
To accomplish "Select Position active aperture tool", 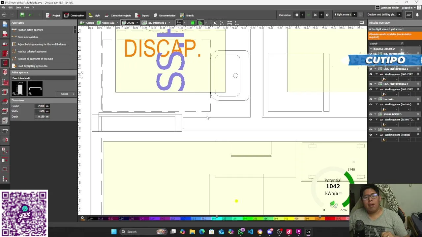I will tap(30, 30).
